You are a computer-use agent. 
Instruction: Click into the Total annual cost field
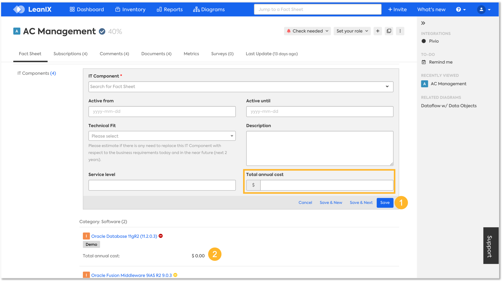[326, 185]
